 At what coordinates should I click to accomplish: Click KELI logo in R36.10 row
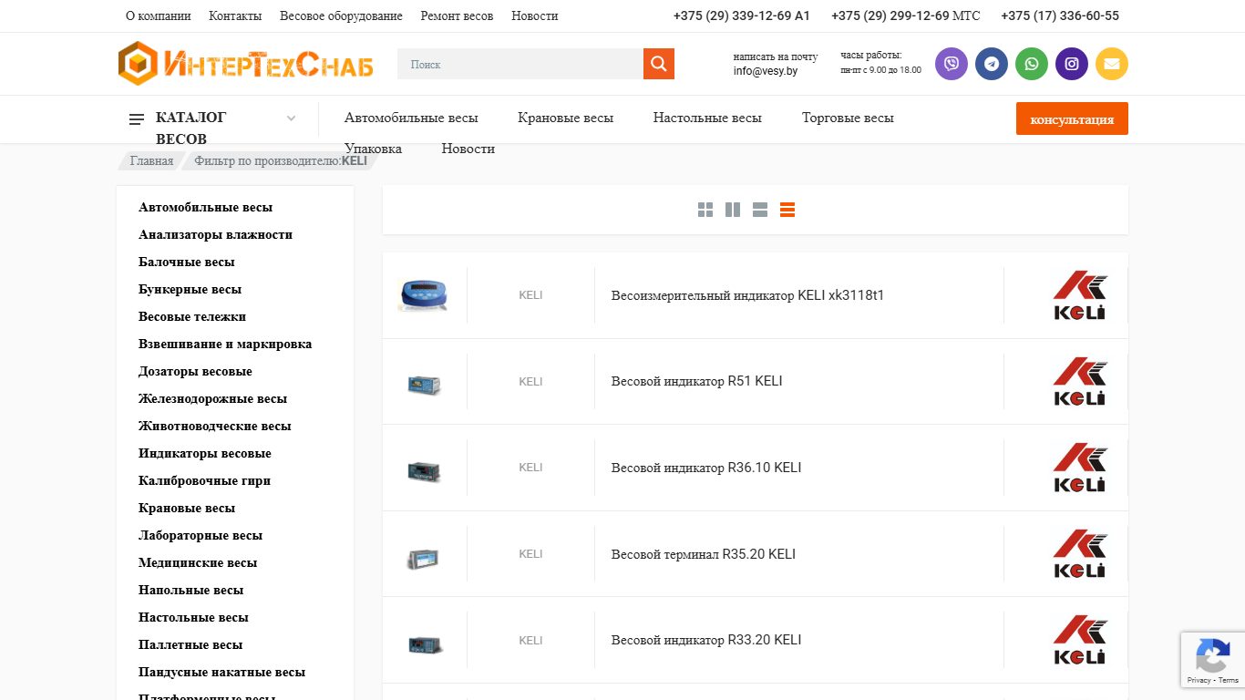(1080, 468)
